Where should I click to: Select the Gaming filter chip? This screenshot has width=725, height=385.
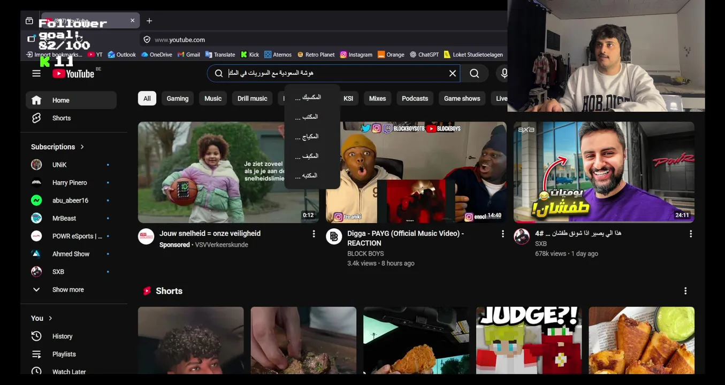click(x=178, y=98)
